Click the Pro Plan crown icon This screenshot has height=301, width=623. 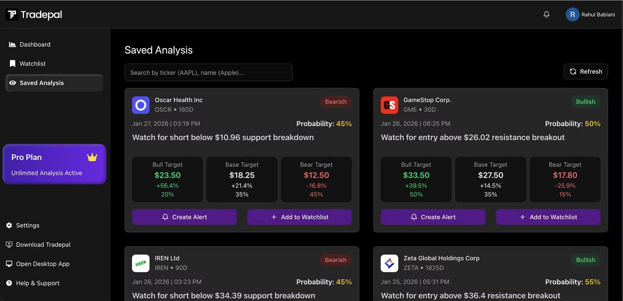(92, 157)
